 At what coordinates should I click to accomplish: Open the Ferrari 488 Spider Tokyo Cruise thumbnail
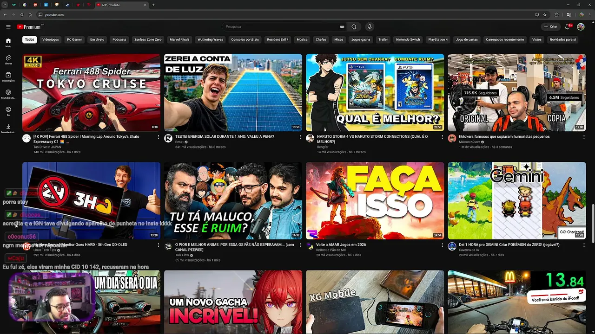pyautogui.click(x=91, y=92)
